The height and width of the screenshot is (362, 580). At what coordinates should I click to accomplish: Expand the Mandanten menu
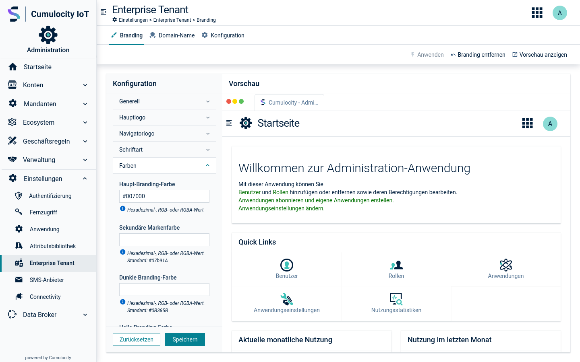coord(85,104)
